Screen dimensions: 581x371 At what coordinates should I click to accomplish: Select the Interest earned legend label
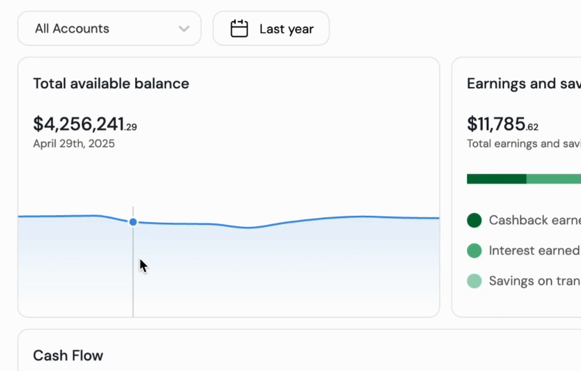tap(534, 250)
